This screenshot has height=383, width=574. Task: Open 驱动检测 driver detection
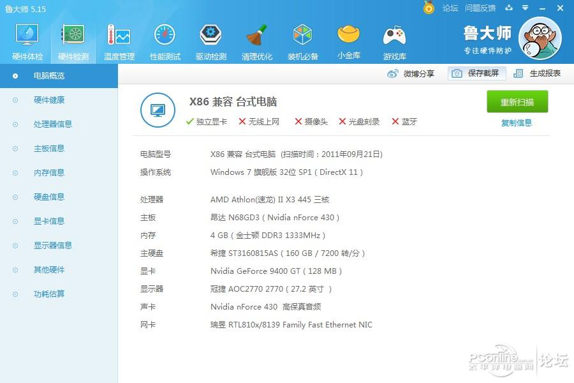click(211, 41)
